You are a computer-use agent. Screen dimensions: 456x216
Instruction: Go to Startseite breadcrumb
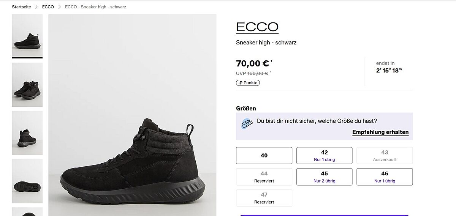point(21,7)
